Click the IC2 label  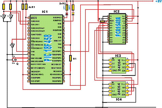[116, 11]
